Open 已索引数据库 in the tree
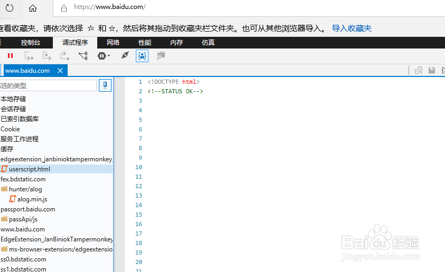 (20, 119)
